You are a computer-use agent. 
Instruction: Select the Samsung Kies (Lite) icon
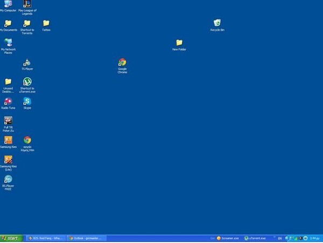(x=8, y=160)
